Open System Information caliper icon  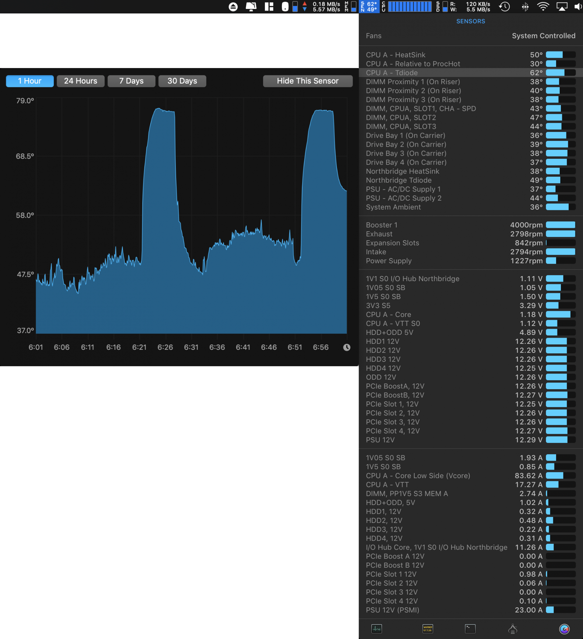click(x=513, y=629)
